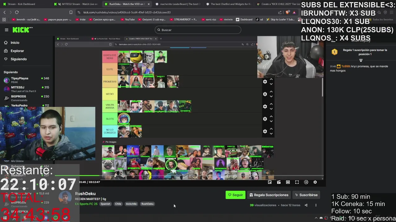Open settings gear for the NO LO CONOZCO row
The height and width of the screenshot is (222, 396).
[265, 131]
